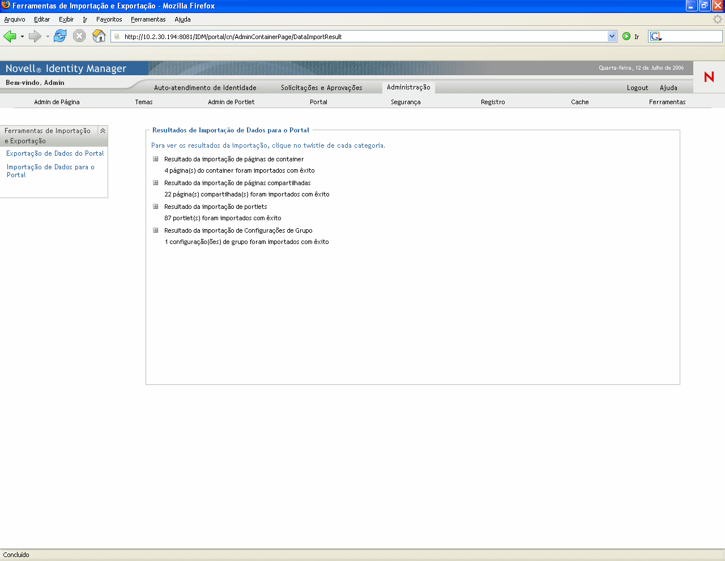The width and height of the screenshot is (725, 561).
Task: Open the browser Ajuda menu
Action: 182,19
